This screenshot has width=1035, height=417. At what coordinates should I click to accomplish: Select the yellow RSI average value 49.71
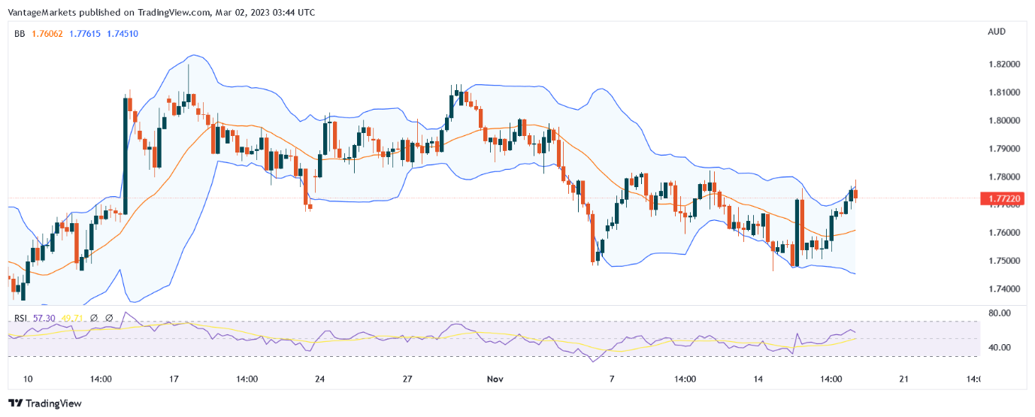[x=73, y=319]
